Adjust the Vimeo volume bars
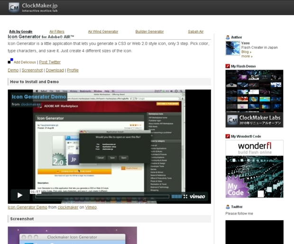This screenshot has height=244, width=294. pyautogui.click(x=176, y=197)
